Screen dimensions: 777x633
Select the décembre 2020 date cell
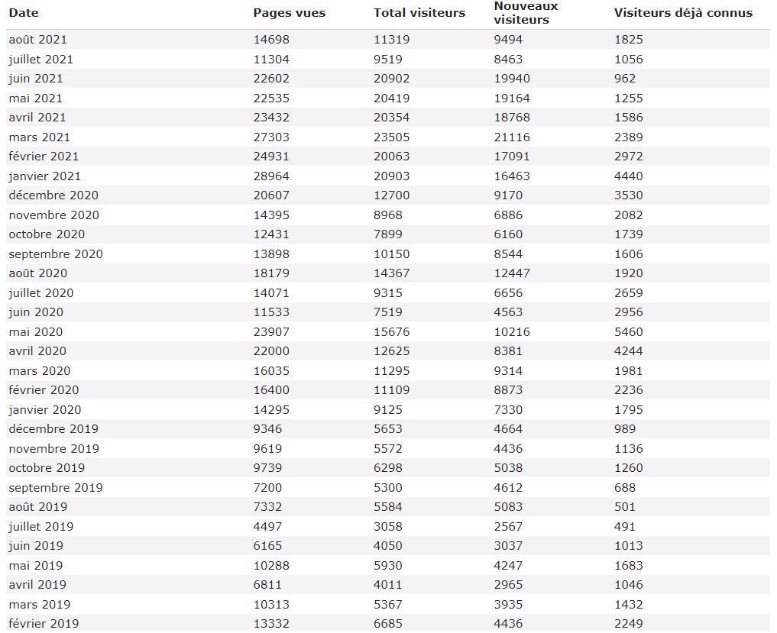(x=53, y=195)
